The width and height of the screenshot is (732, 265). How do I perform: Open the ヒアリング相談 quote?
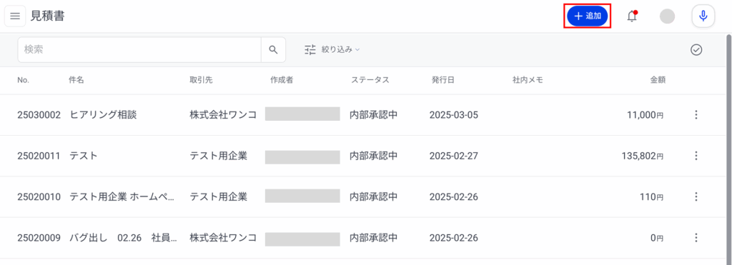pyautogui.click(x=103, y=115)
